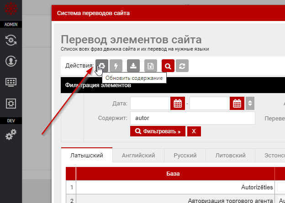
Task: Click the download action icon
Action: (133, 66)
